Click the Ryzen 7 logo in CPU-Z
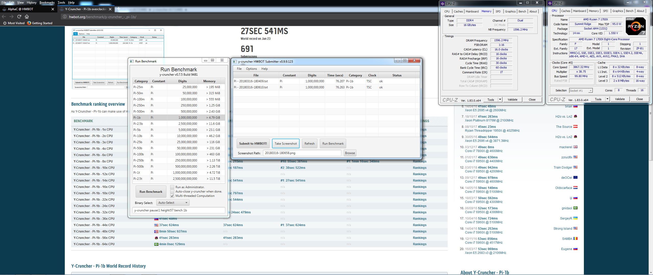 point(636,26)
